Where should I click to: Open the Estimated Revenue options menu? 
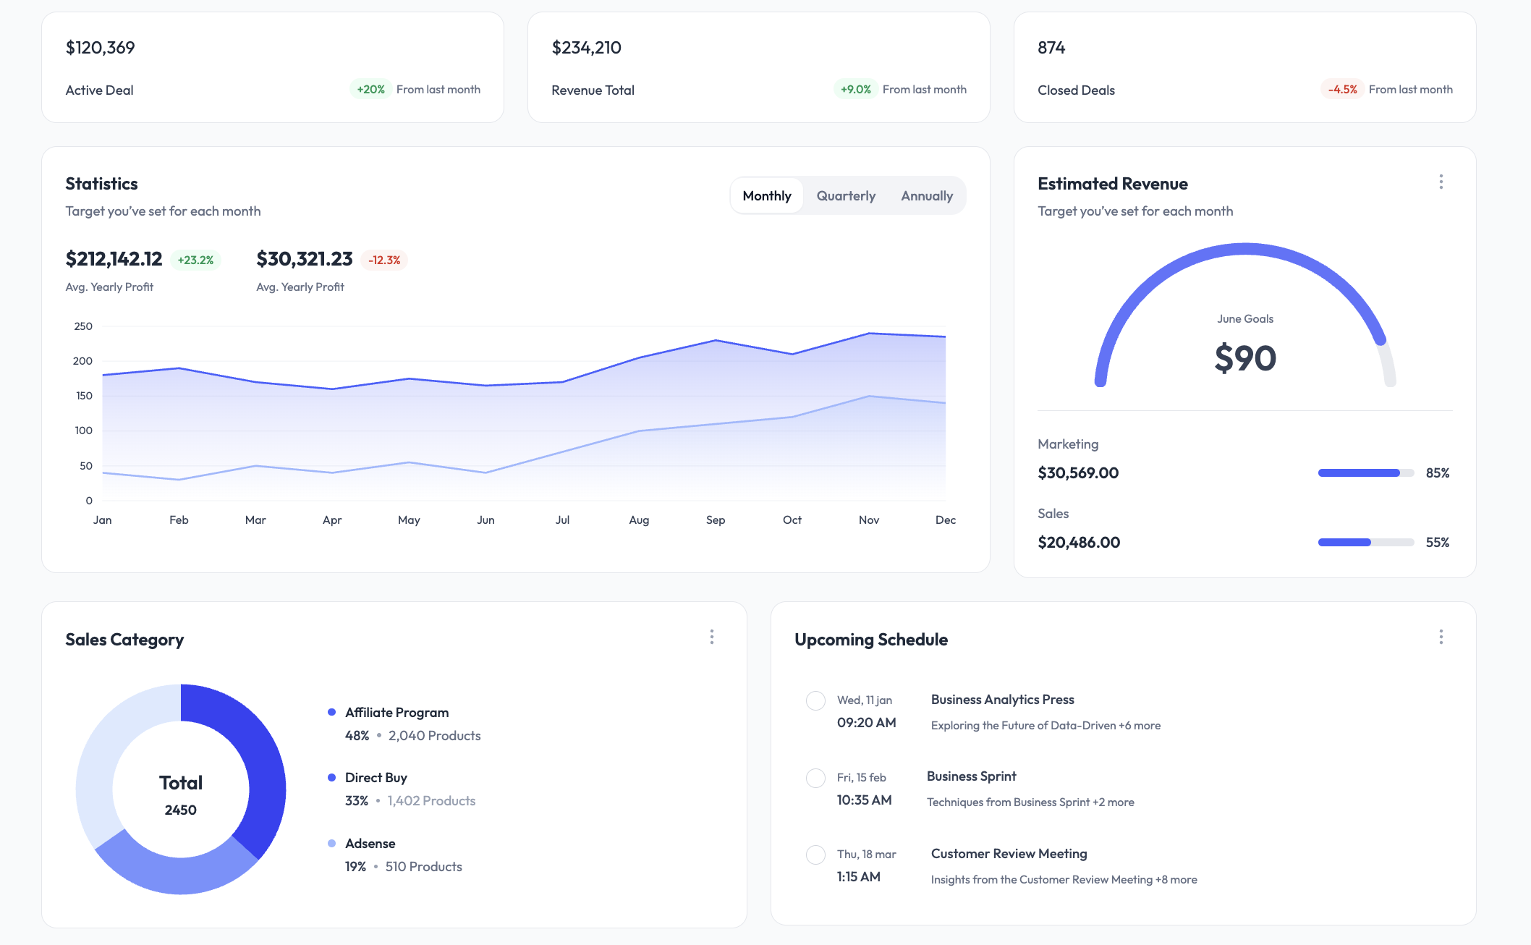[x=1441, y=182]
